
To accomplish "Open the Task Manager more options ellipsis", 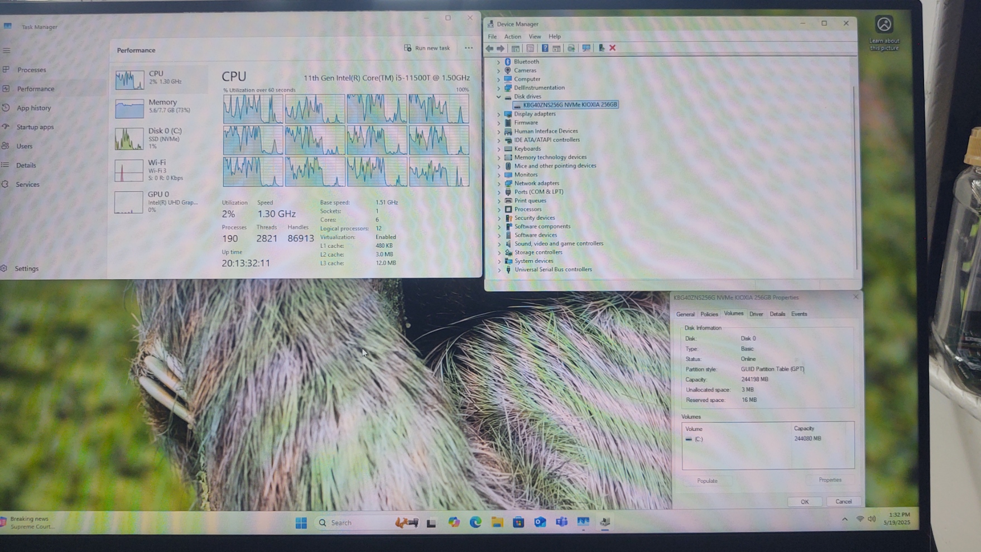I will point(469,48).
